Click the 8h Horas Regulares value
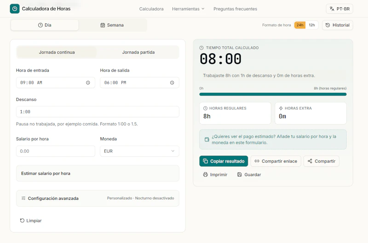368x243 pixels. pyautogui.click(x=207, y=116)
